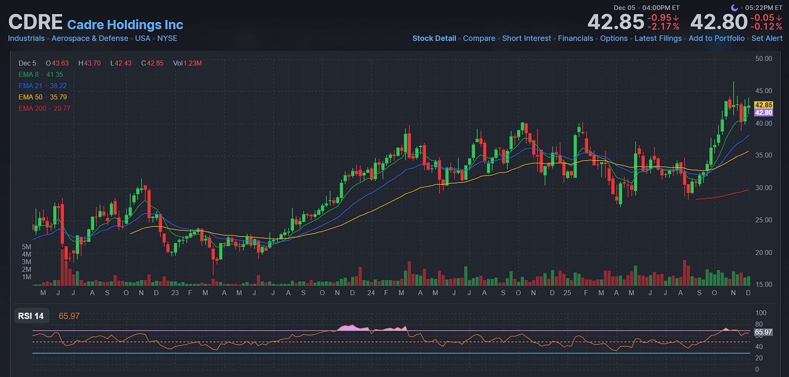Screen dimensions: 789x377
Task: Click the 30.00 price axis label
Action: click(763, 188)
